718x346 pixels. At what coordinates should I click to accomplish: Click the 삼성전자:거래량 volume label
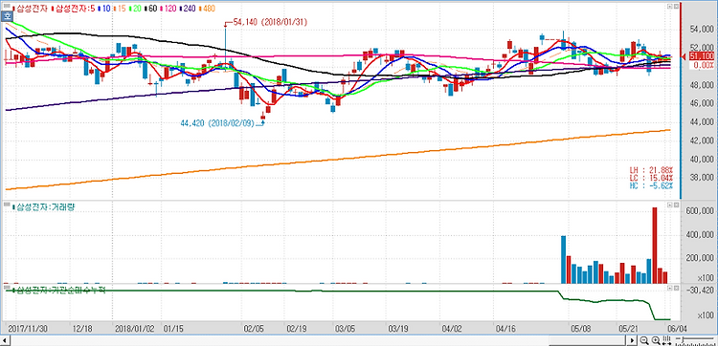point(45,207)
